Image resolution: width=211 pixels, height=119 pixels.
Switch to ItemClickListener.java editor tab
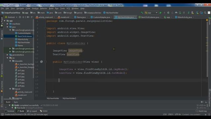pyautogui.click(x=150, y=17)
